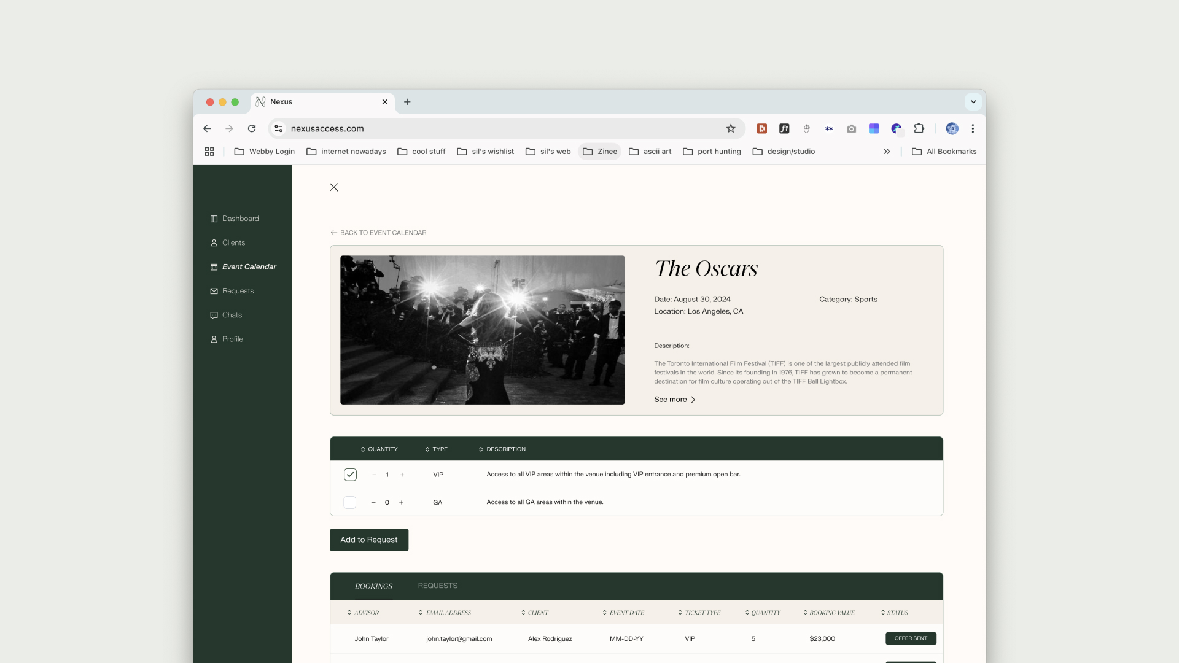Image resolution: width=1179 pixels, height=663 pixels.
Task: Switch to the Requests tab
Action: coord(438,586)
